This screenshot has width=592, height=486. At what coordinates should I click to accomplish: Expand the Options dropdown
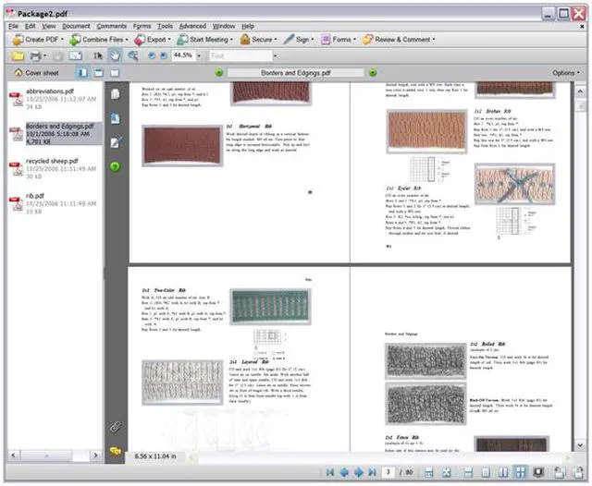click(566, 72)
